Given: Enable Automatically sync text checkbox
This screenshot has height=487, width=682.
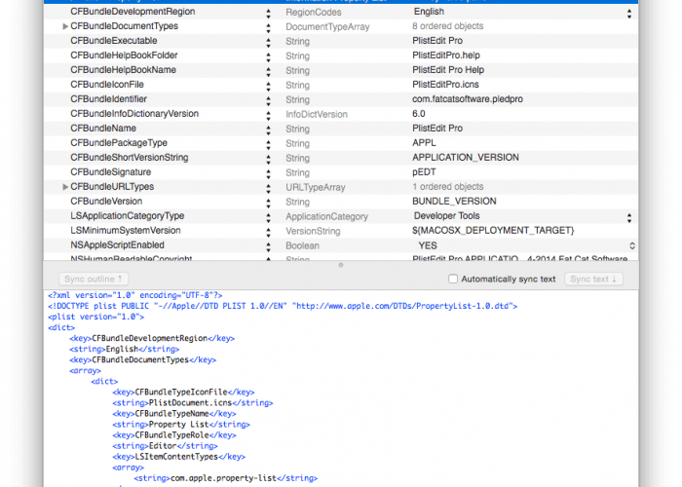Looking at the screenshot, I should click(x=453, y=280).
